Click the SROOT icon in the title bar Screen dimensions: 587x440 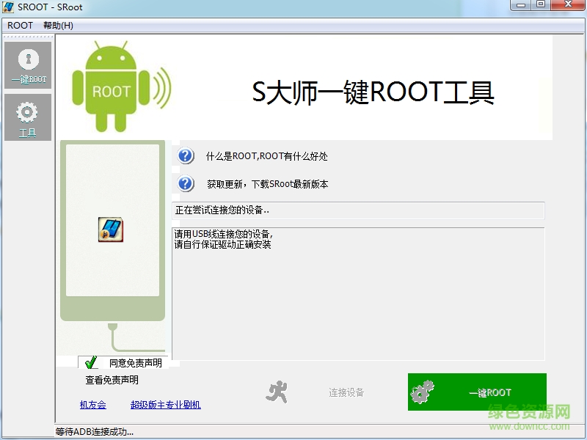point(9,7)
